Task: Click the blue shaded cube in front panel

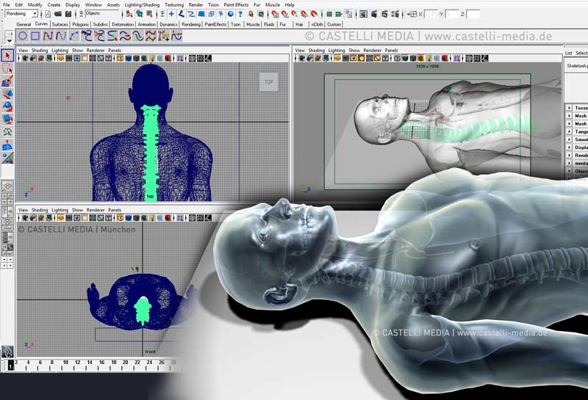Action: (x=128, y=218)
